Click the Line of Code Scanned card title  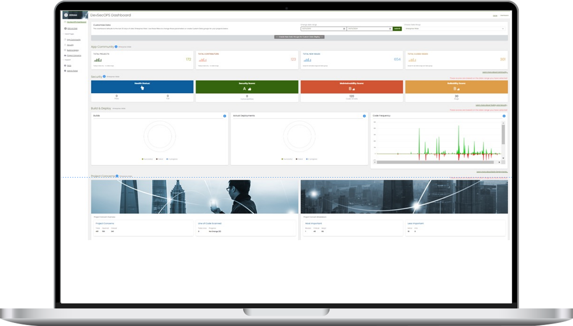pos(210,223)
